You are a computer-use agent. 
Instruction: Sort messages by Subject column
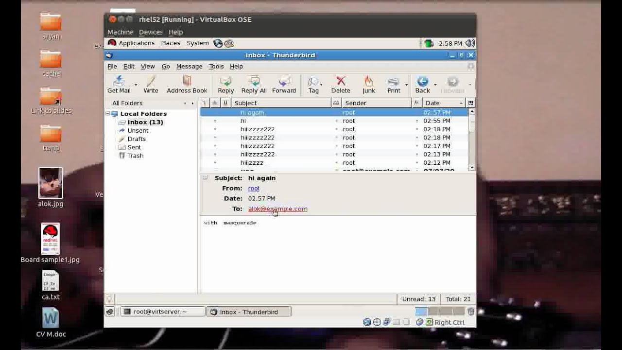[x=281, y=103]
